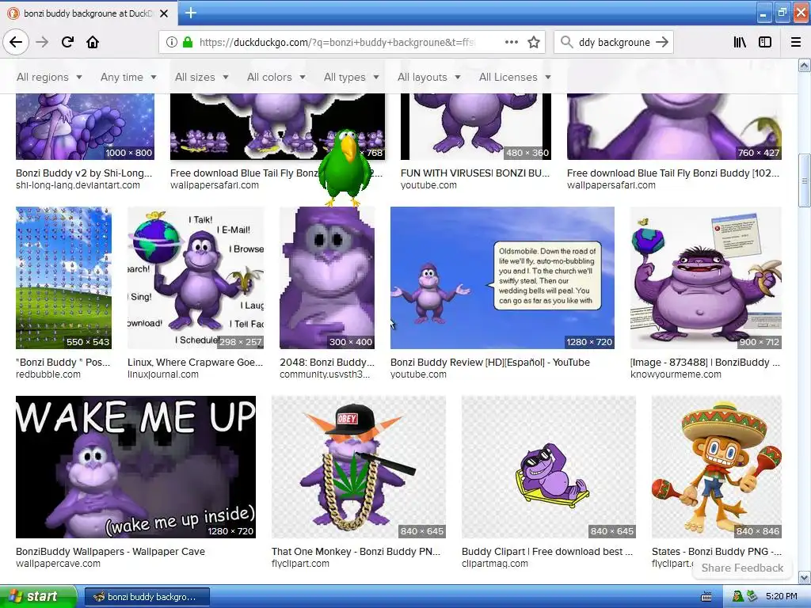Viewport: 811px width, 608px height.
Task: Open the pixelated Bonzi face 300 × 400 image
Action: tap(327, 278)
